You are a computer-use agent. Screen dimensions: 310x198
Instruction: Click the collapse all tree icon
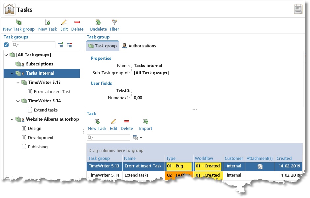[70, 45]
